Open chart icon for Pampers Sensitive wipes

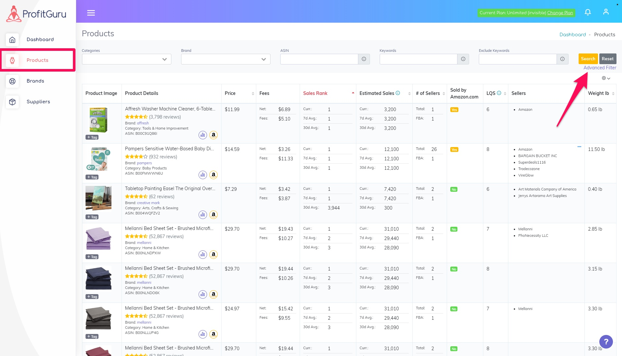[x=203, y=175]
